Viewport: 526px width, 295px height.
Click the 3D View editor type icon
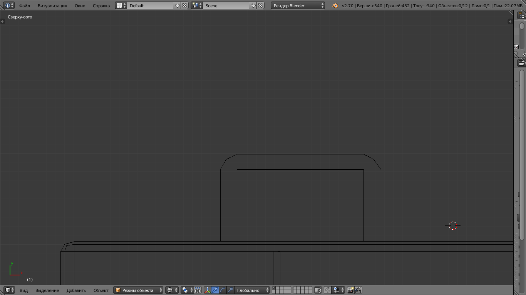coord(8,290)
